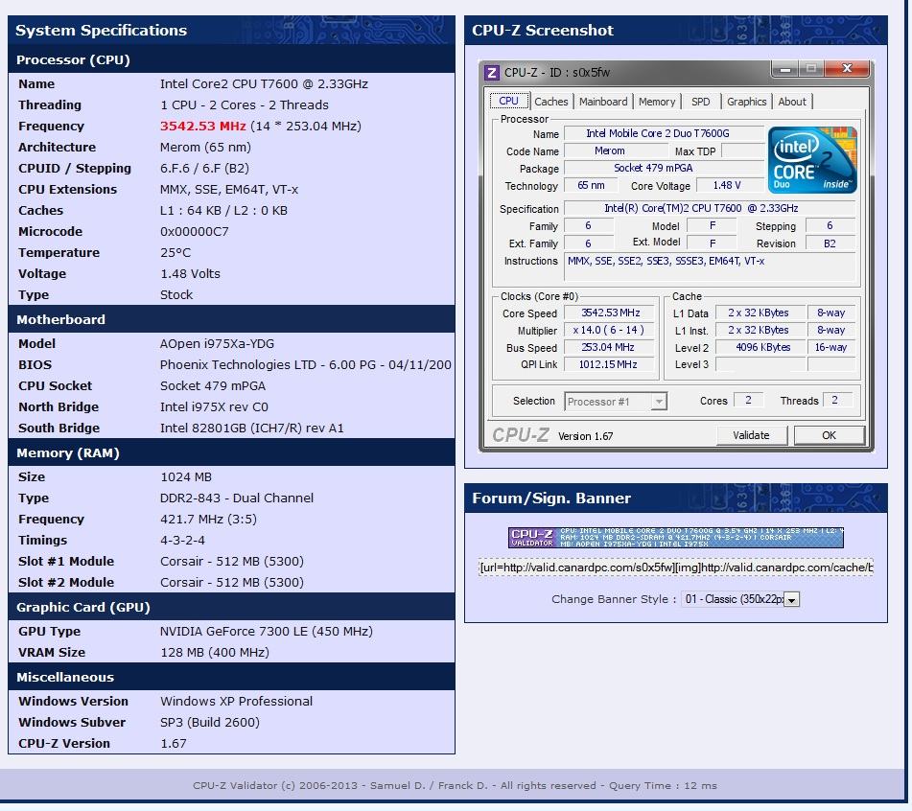Switch to the Graphics tab

pyautogui.click(x=746, y=102)
